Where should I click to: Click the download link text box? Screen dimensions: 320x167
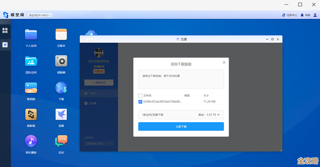click(x=181, y=79)
